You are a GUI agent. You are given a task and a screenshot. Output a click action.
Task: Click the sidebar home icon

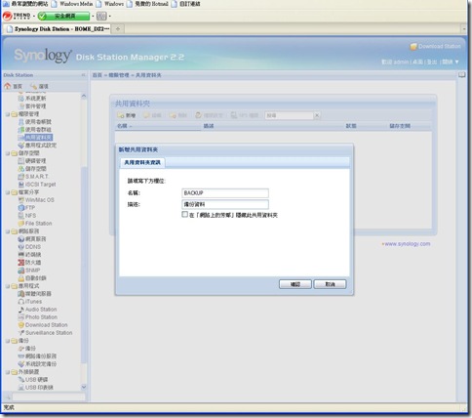(x=8, y=86)
